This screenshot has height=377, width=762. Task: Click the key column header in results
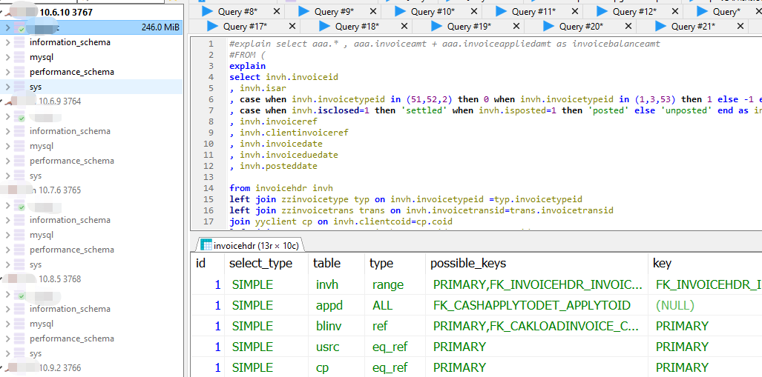[663, 264]
